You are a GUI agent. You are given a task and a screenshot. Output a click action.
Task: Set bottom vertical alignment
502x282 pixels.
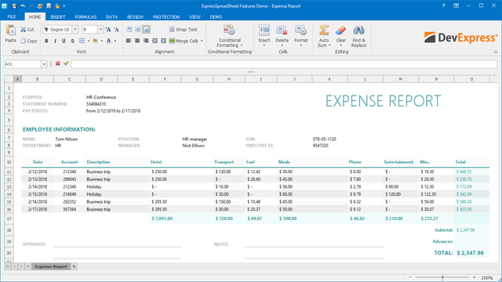[x=147, y=30]
